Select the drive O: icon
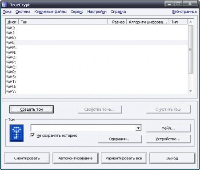The width and height of the screenshot is (200, 170). click(x=9, y=57)
